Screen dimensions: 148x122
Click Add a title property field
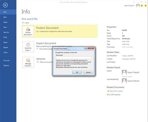[126, 41]
